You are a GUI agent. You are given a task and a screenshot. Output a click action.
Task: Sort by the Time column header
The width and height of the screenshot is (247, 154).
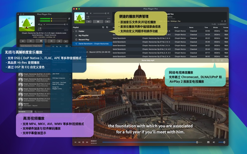coord(206,27)
